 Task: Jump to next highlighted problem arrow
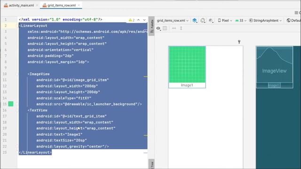point(144,20)
